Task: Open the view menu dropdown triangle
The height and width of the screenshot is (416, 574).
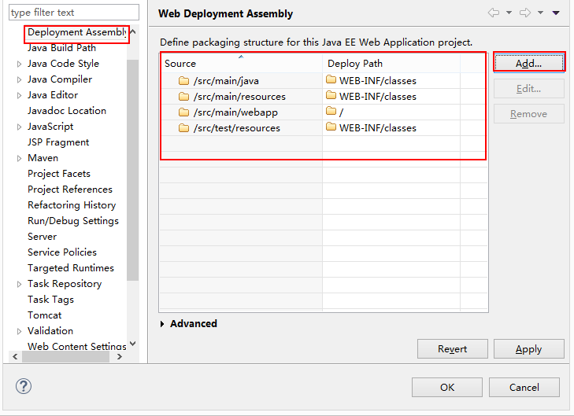Action: [556, 13]
